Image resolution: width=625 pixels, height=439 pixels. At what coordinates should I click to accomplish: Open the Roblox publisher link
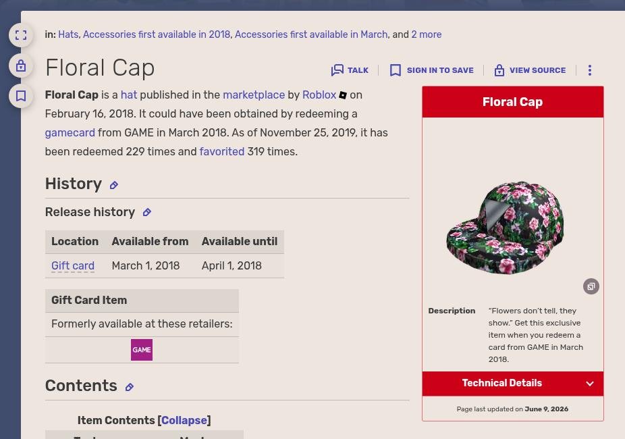point(319,95)
